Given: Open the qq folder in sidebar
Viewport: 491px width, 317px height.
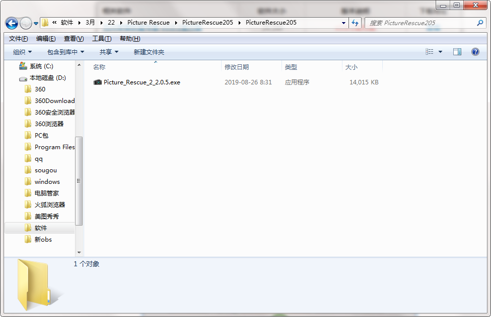Looking at the screenshot, I should tap(38, 159).
